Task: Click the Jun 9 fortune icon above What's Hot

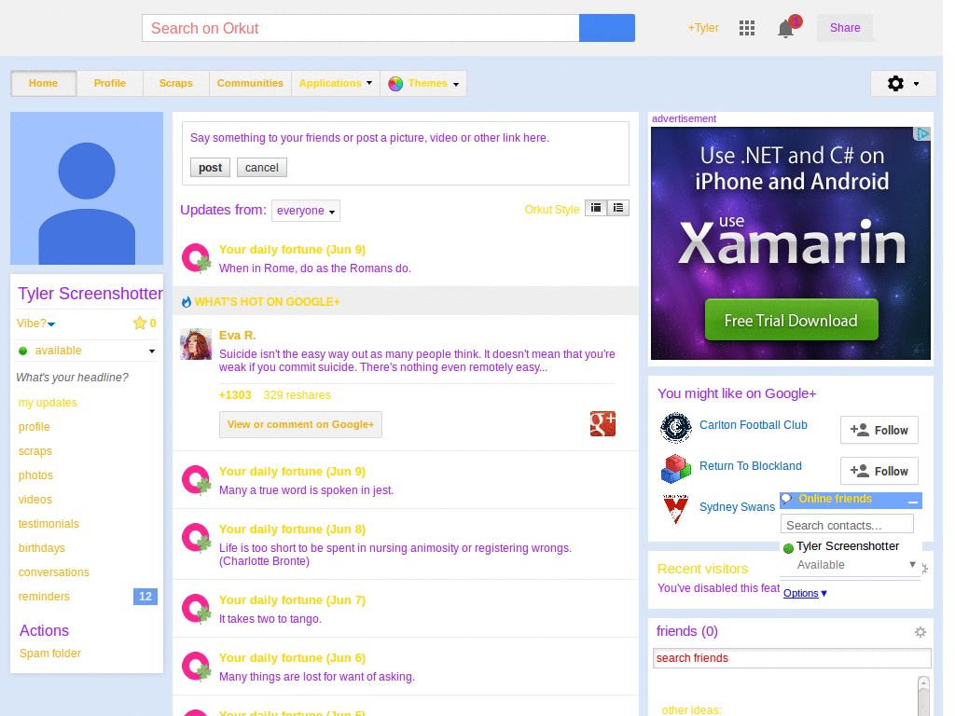Action: coord(196,258)
